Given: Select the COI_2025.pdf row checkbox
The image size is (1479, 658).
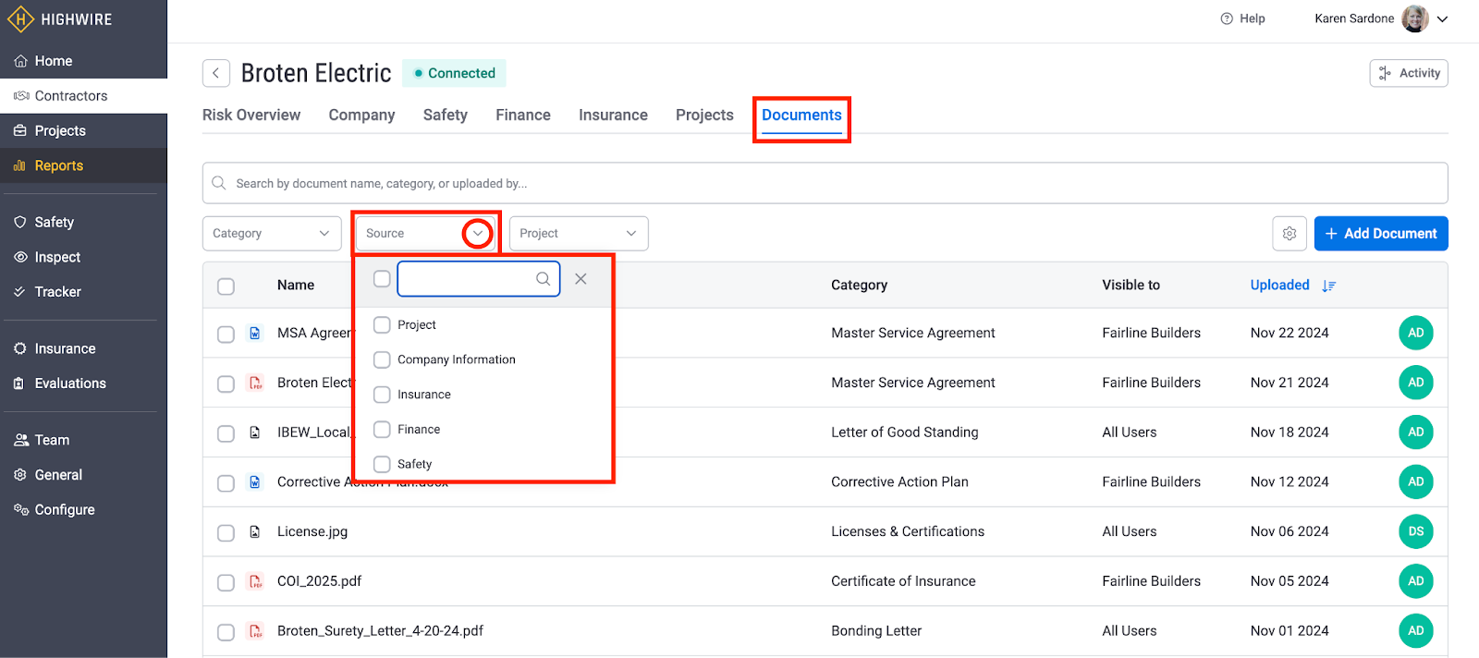Looking at the screenshot, I should 226,582.
